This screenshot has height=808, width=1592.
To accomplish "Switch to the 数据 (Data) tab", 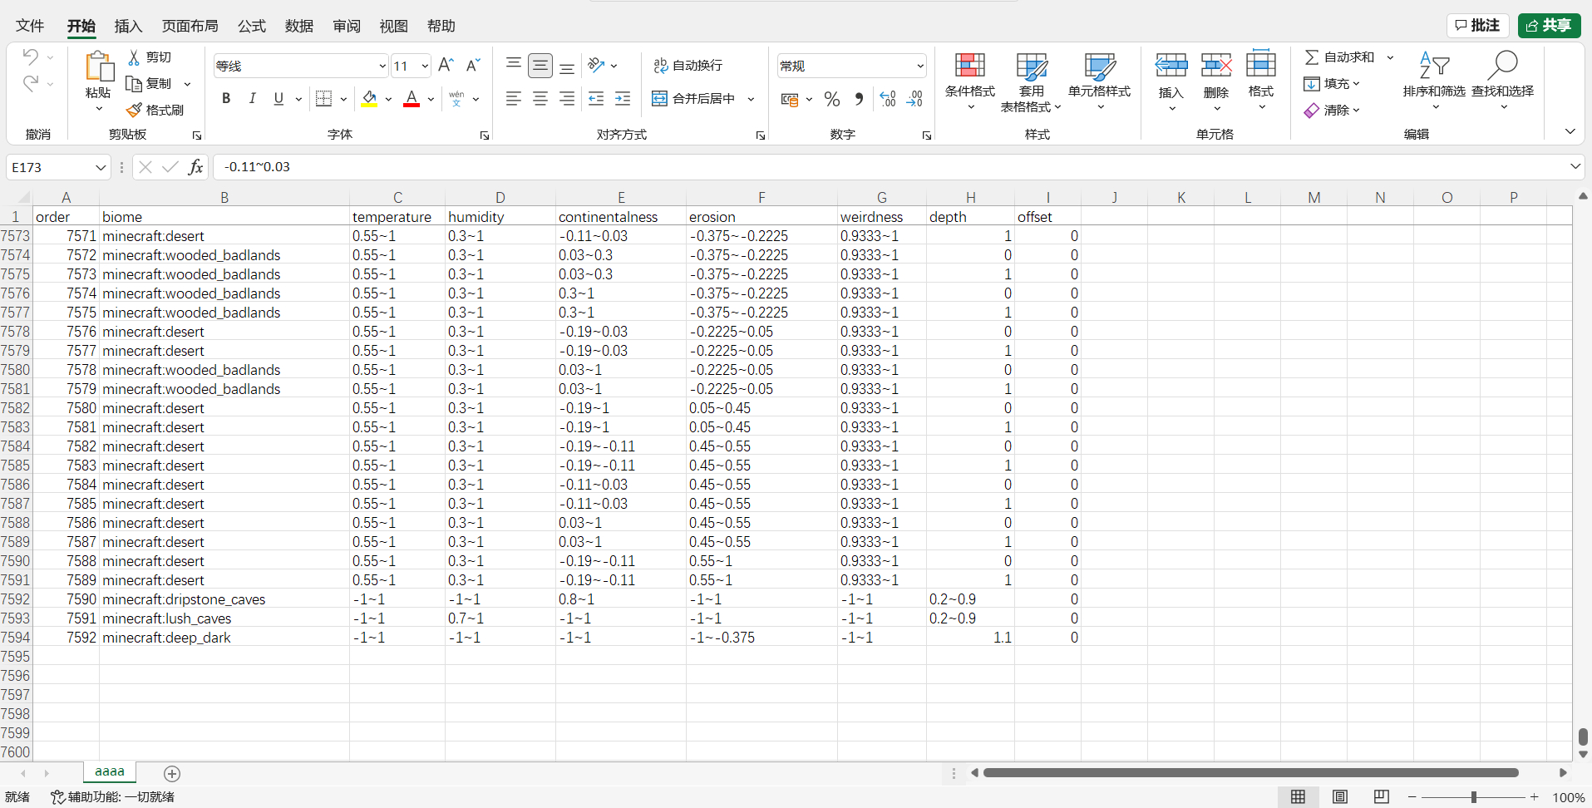I will click(x=298, y=26).
